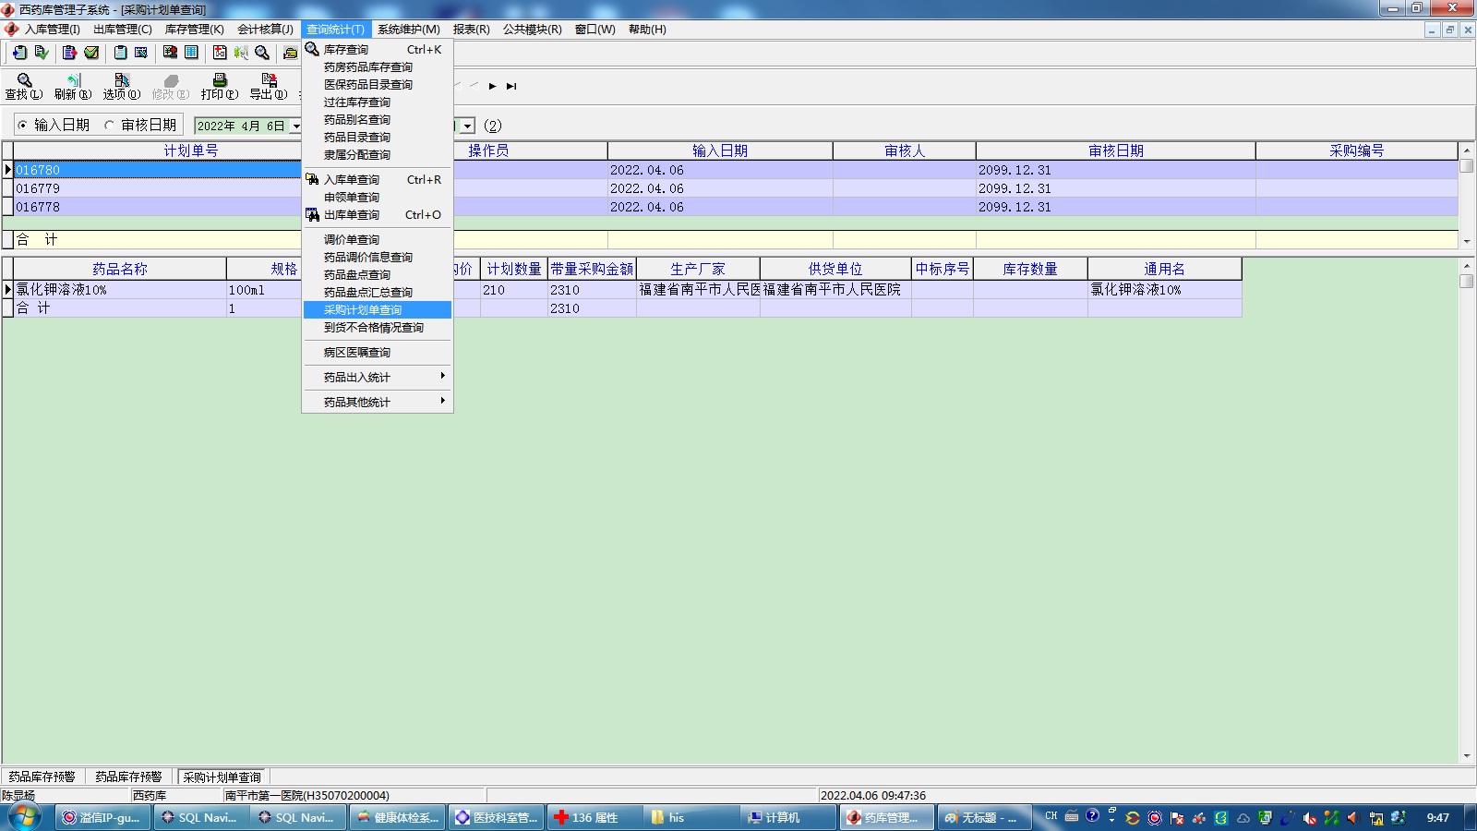The height and width of the screenshot is (831, 1477).
Task: Click the 生产厂家 column header
Action: click(x=698, y=269)
